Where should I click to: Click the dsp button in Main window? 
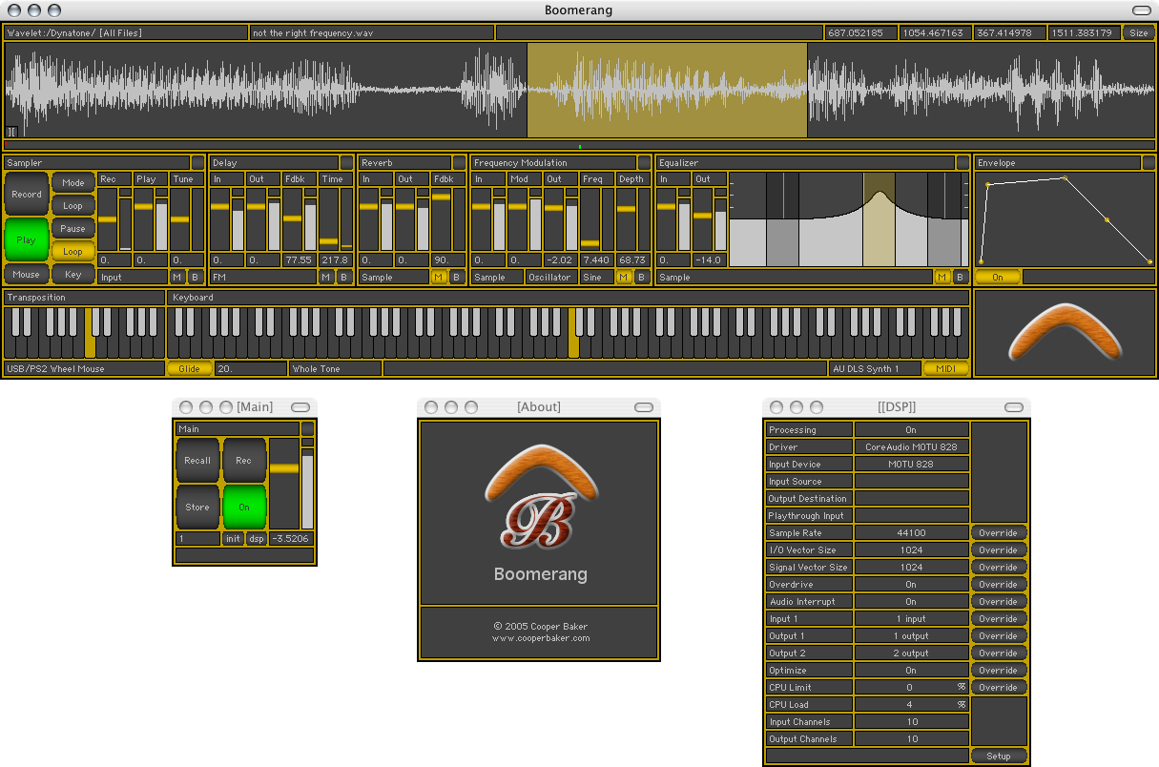click(257, 539)
